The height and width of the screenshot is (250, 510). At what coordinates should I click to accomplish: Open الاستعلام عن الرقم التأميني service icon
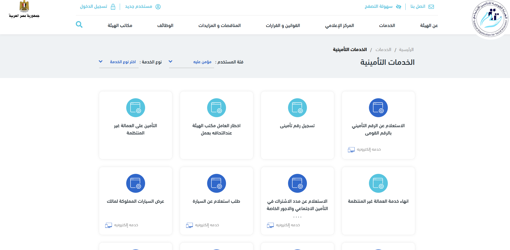[x=378, y=108]
